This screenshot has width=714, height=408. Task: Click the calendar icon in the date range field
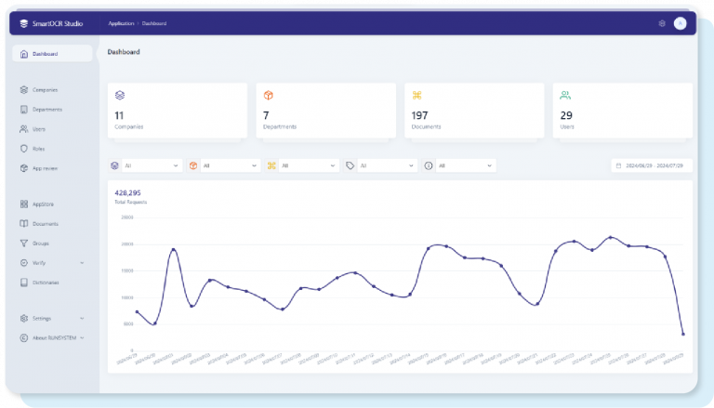(x=618, y=165)
